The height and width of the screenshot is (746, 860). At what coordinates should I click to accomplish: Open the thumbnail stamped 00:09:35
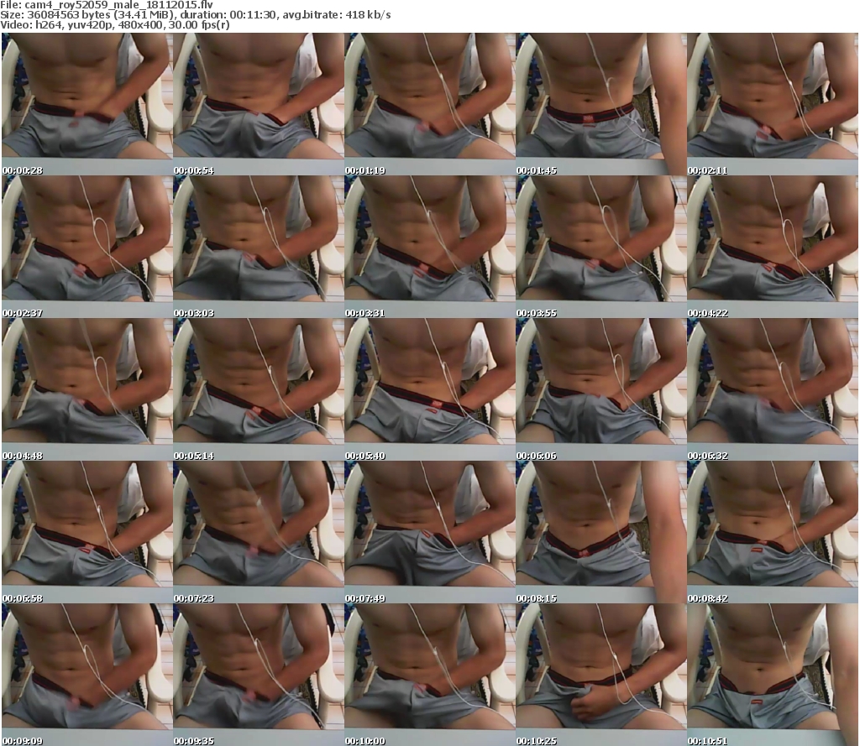(259, 675)
